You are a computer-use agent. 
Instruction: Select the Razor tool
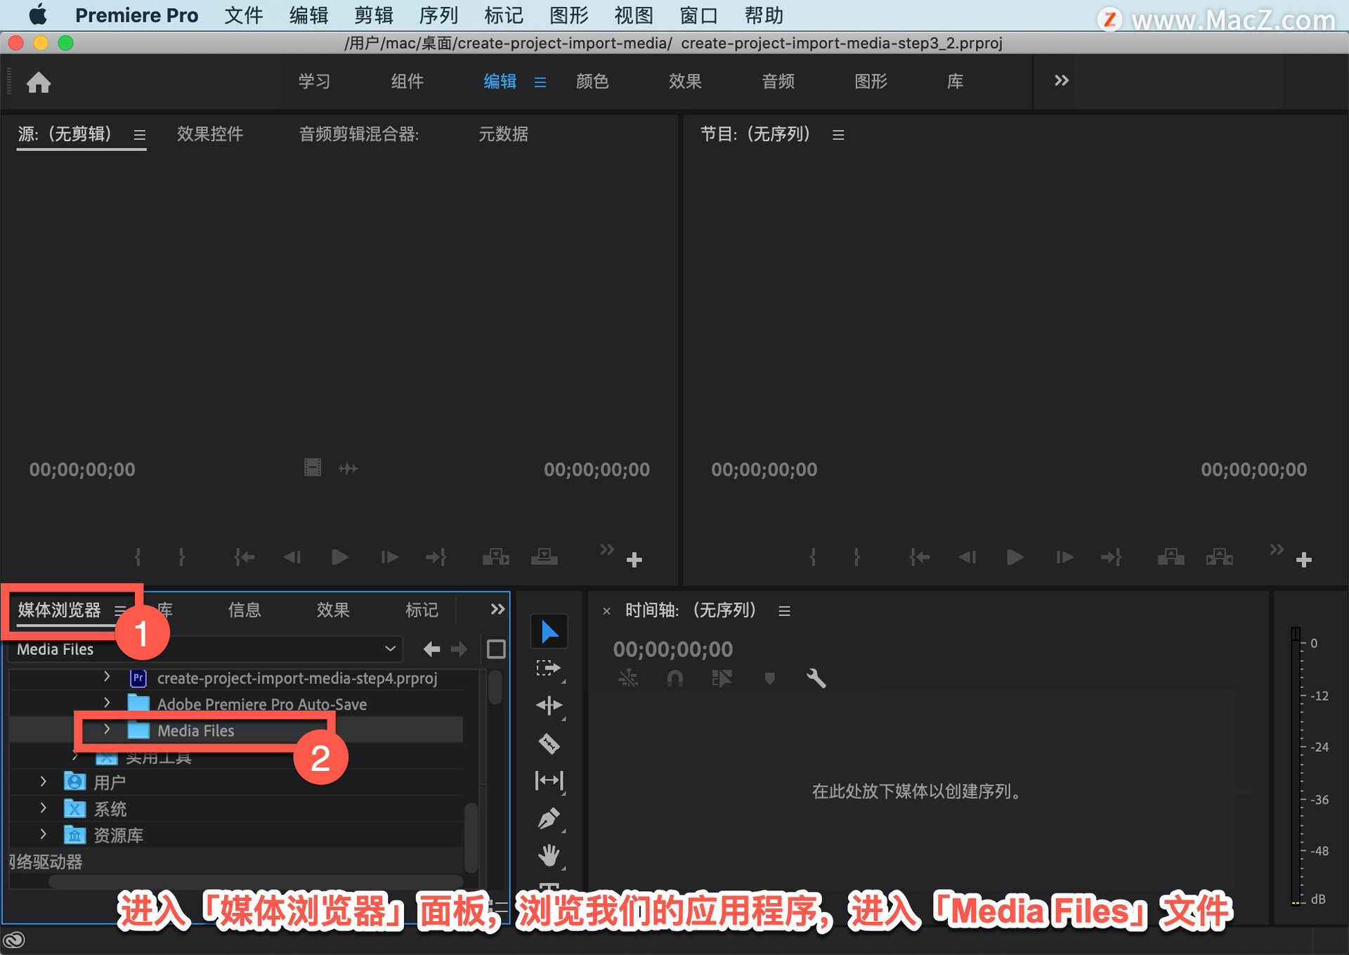[549, 743]
